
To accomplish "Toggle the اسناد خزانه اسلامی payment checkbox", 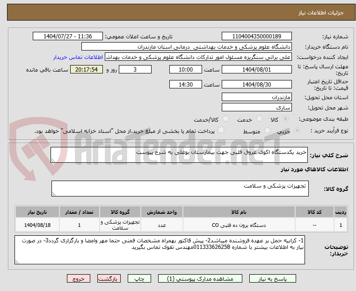I will [221, 130].
